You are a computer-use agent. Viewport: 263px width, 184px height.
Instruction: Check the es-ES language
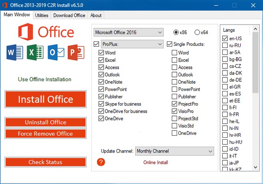point(225,93)
